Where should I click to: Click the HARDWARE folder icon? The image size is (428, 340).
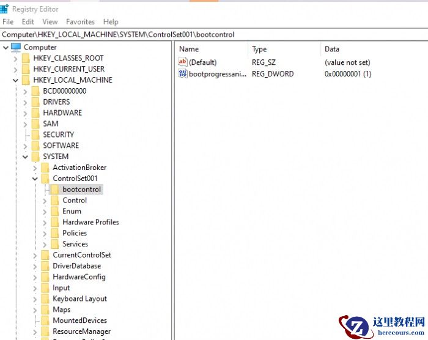click(35, 113)
